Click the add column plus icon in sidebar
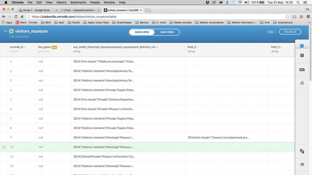Viewport: 312px width, 175px height. point(302,46)
